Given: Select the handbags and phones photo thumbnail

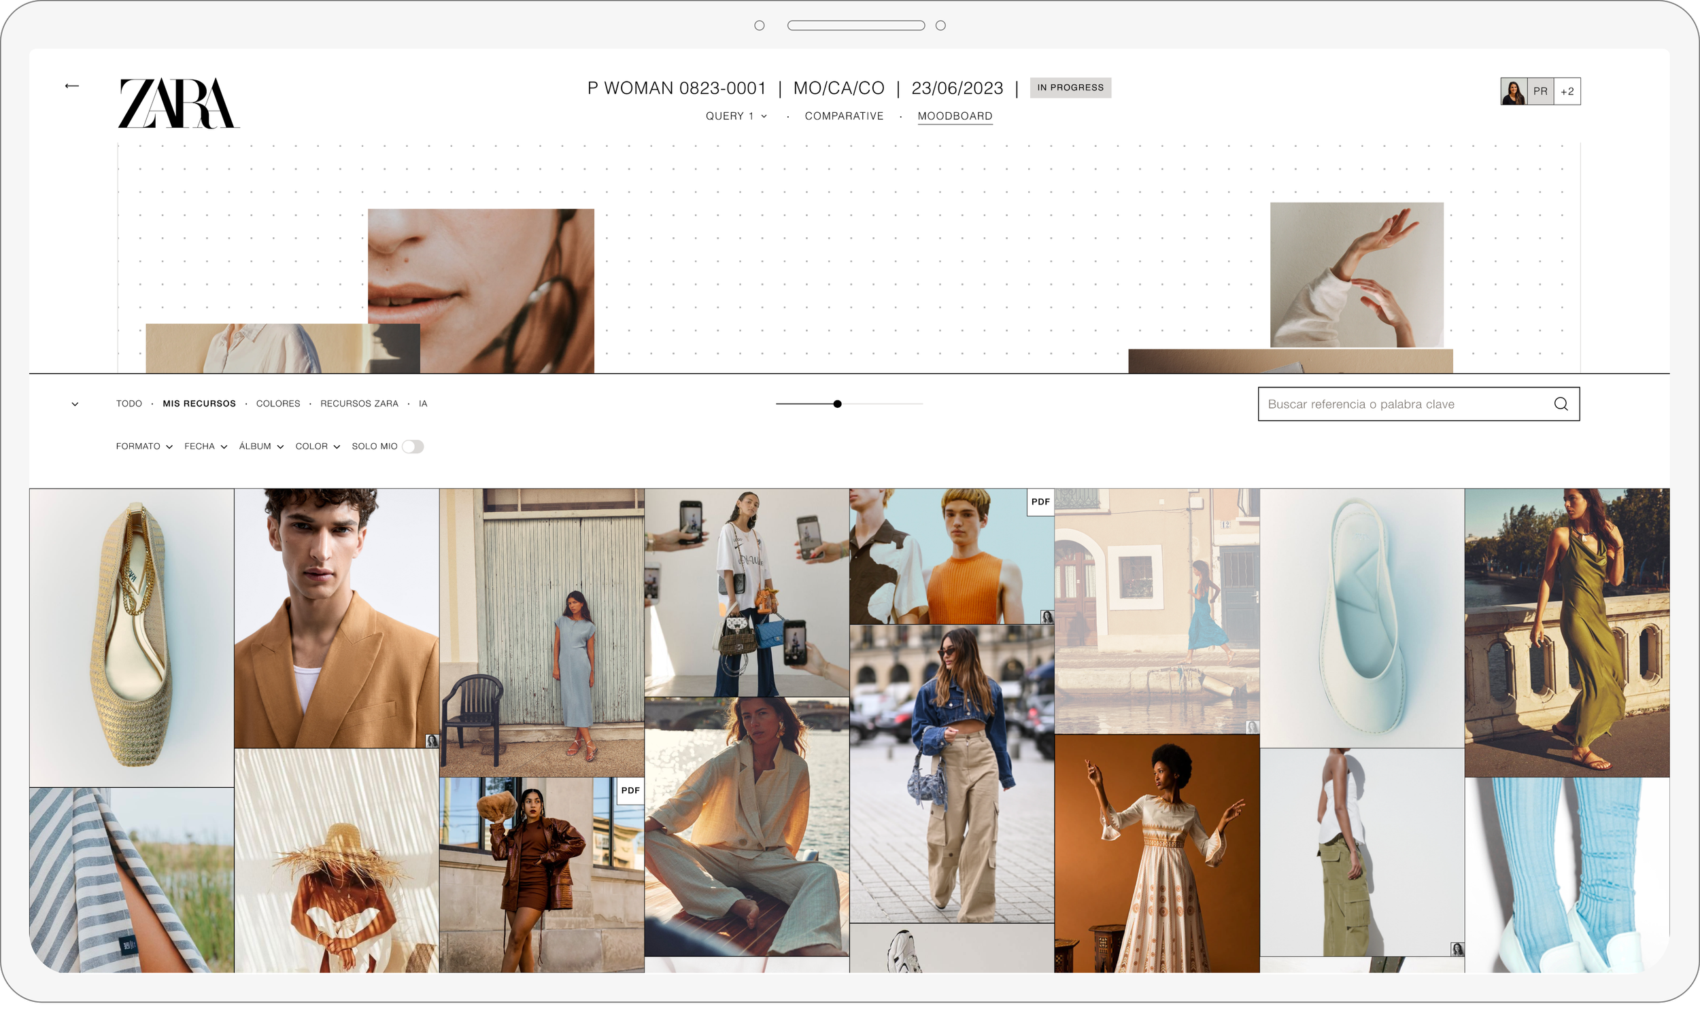Looking at the screenshot, I should coord(747,593).
